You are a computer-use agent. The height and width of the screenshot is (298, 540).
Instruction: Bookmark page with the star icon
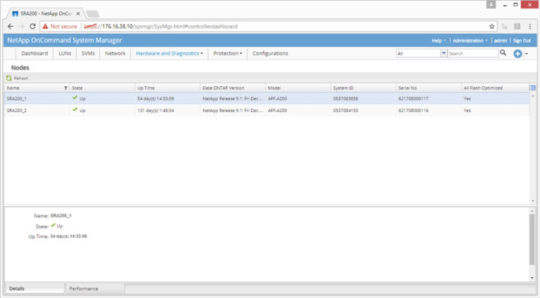point(491,27)
